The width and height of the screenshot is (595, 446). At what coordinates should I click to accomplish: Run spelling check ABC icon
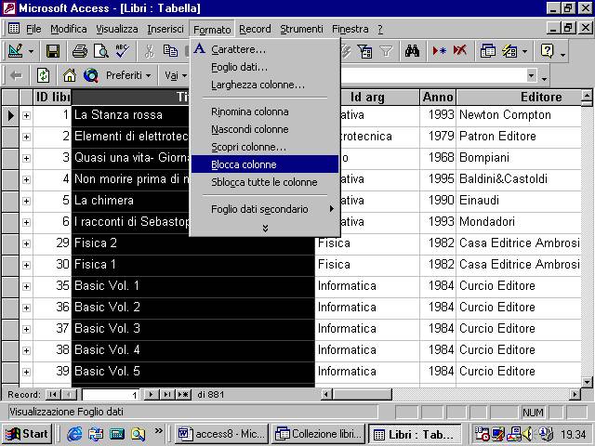tap(122, 51)
